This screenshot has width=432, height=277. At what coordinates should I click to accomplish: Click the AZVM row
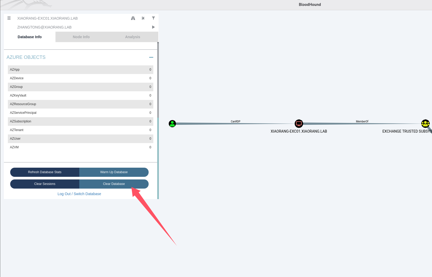(81, 147)
